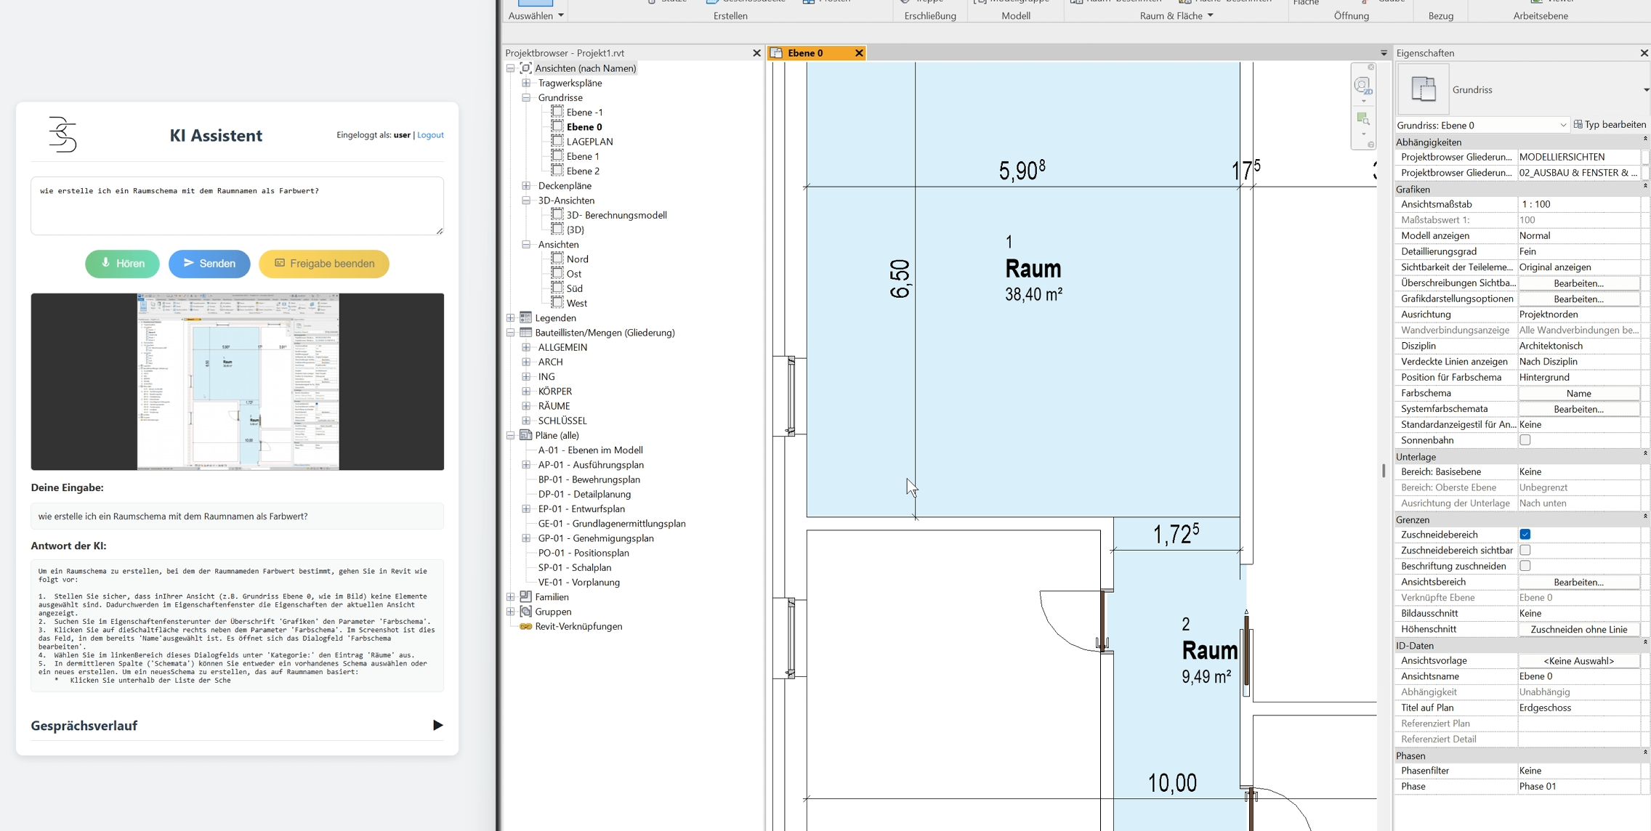
Task: Close the Eigenschaften panel
Action: (x=1644, y=53)
